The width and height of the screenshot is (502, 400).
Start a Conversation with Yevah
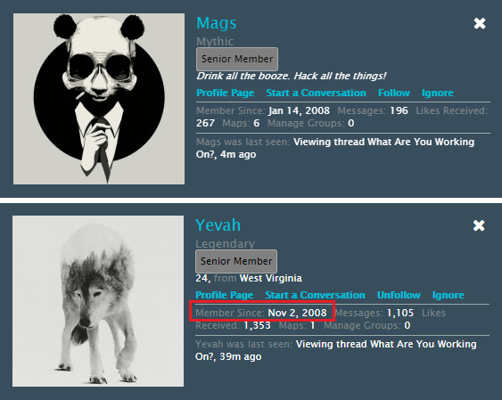[x=315, y=295]
